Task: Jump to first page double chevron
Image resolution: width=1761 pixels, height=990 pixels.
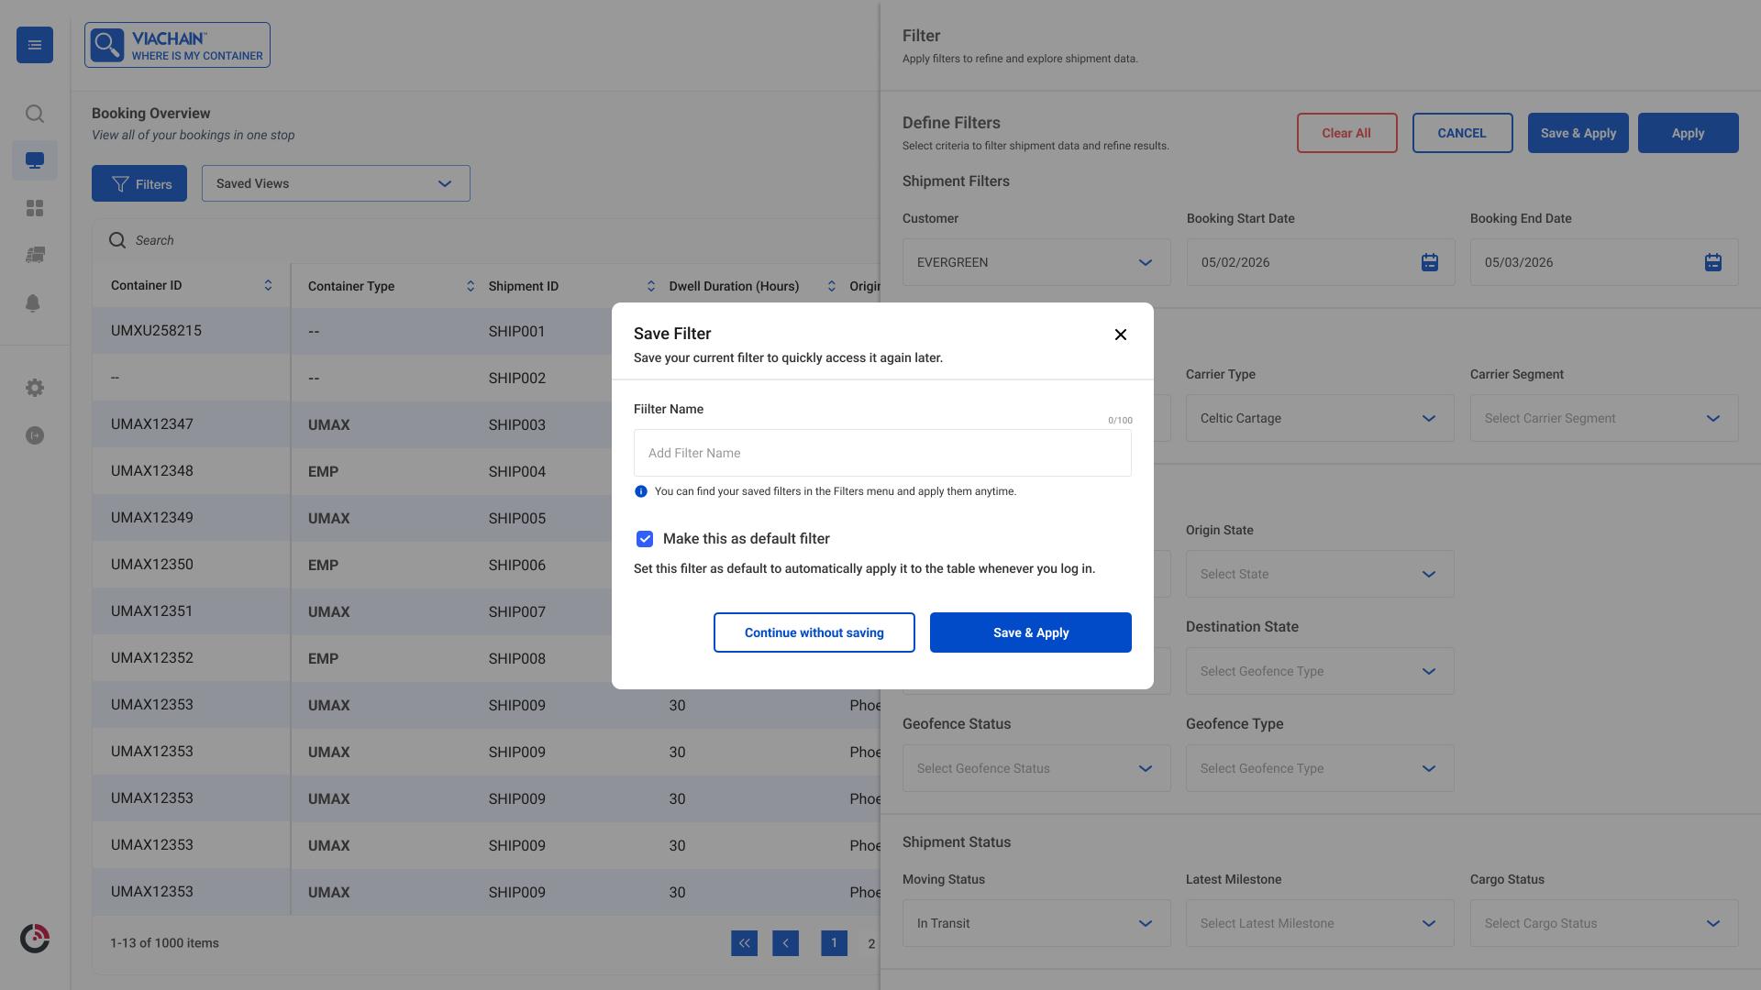Action: (744, 943)
